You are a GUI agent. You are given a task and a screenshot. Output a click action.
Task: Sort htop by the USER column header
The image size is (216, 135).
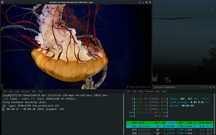click(x=141, y=123)
